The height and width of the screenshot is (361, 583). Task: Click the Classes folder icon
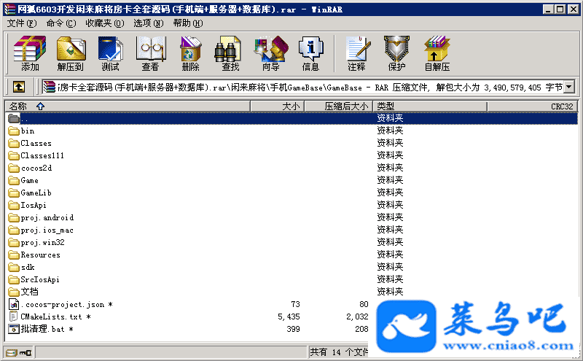pyautogui.click(x=14, y=143)
